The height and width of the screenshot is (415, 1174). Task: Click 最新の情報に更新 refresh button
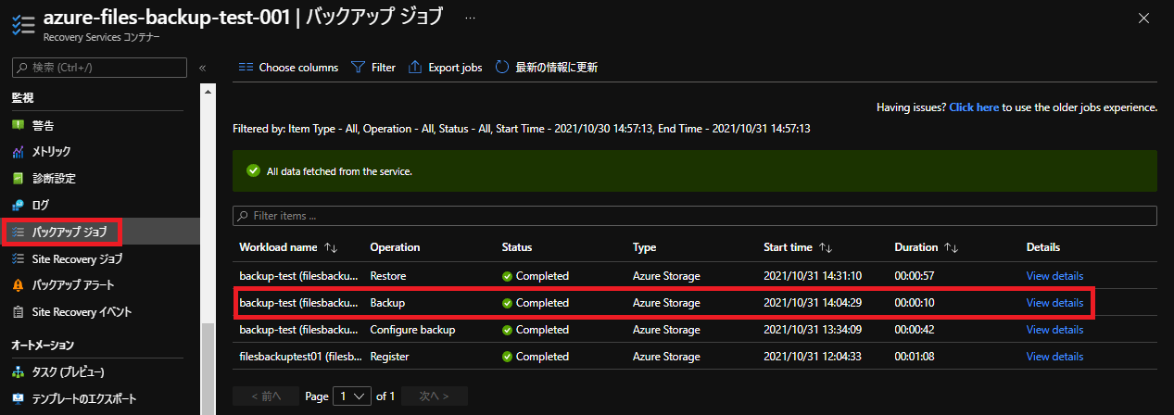(x=547, y=67)
